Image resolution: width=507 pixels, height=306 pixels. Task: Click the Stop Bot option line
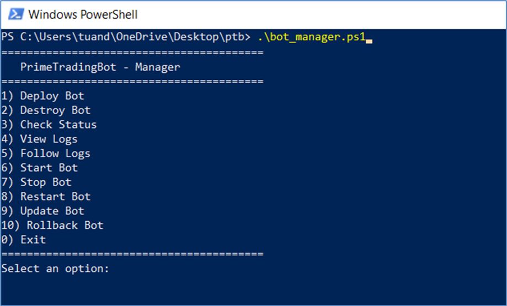36,182
